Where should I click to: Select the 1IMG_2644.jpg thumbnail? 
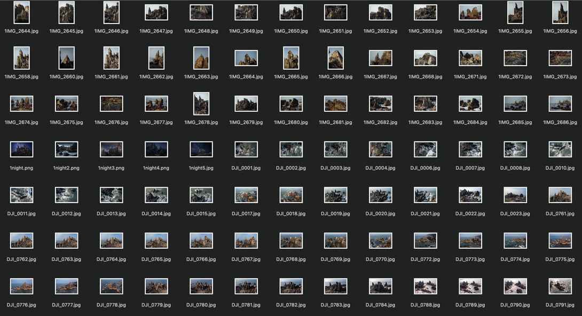pyautogui.click(x=21, y=13)
